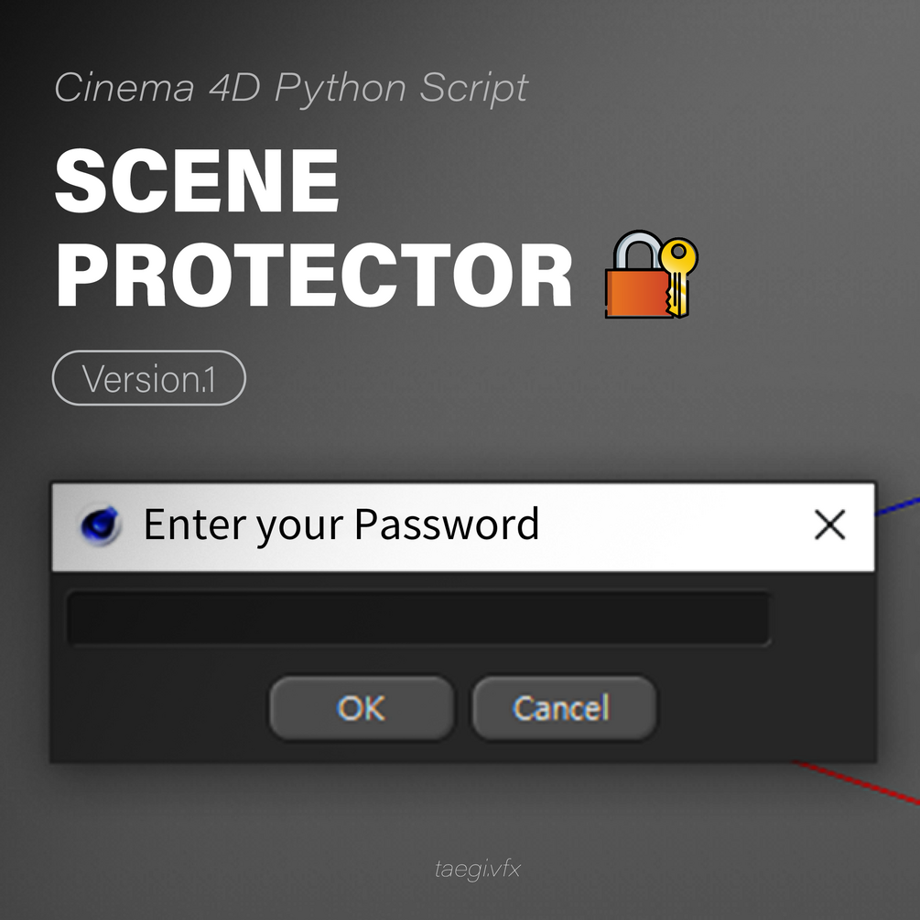This screenshot has height=920, width=920.
Task: Click the word SCENE in the heading
Action: [x=197, y=180]
